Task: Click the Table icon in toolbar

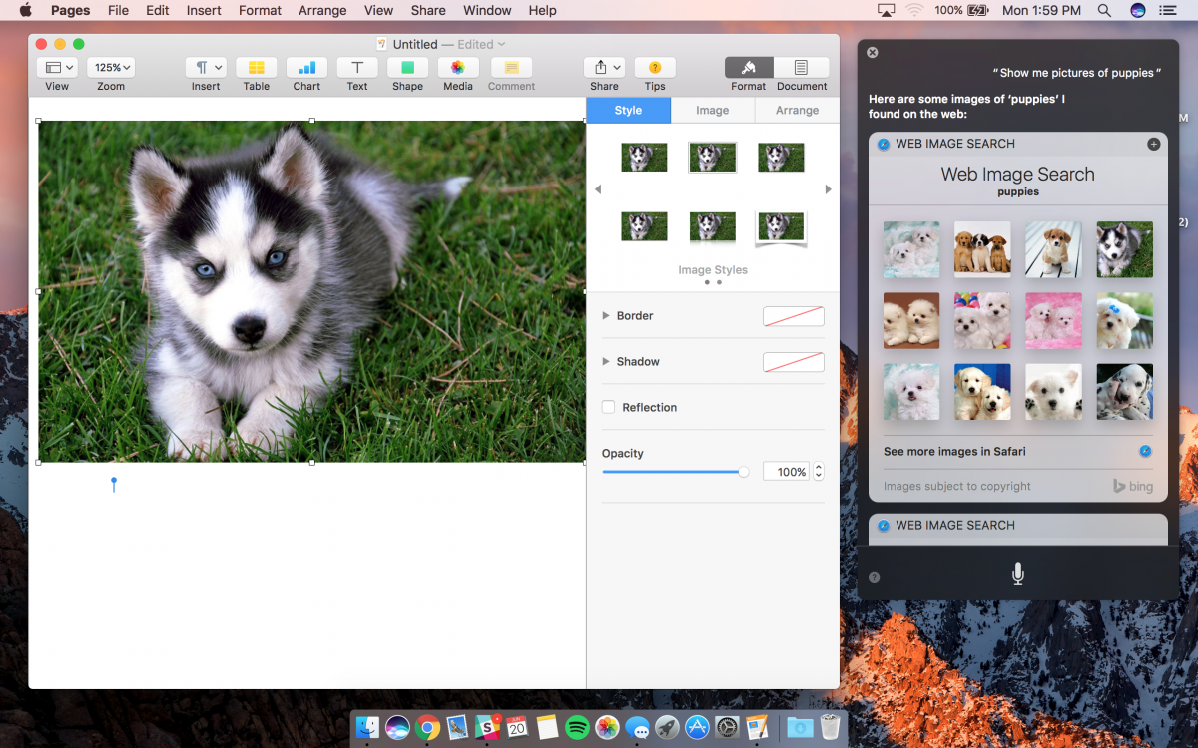Action: point(257,68)
